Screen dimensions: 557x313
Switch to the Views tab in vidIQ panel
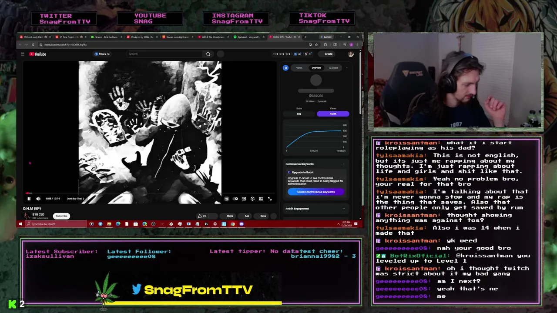pos(299,68)
